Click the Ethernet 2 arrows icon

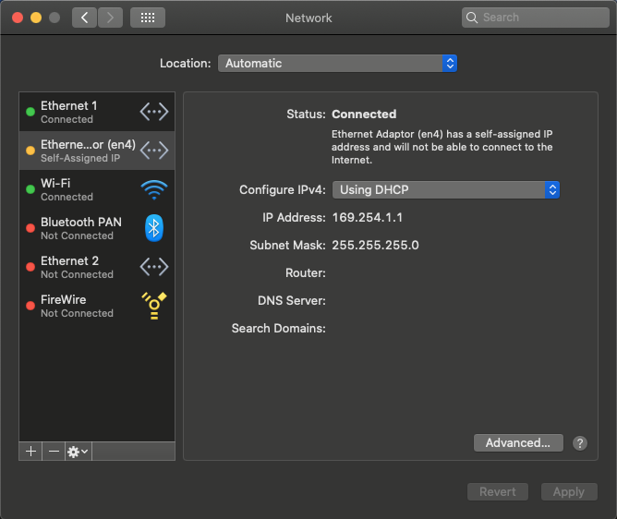154,267
